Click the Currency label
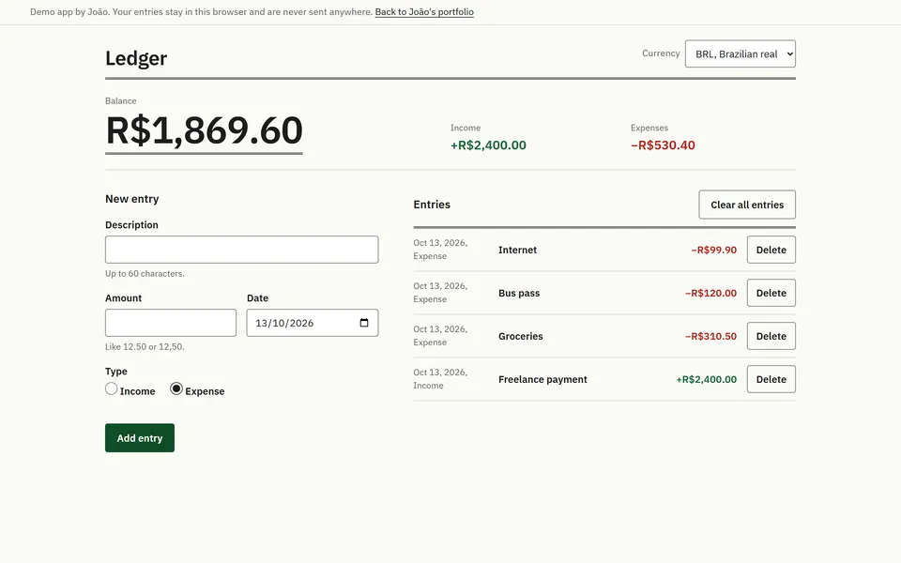901x563 pixels. [661, 53]
